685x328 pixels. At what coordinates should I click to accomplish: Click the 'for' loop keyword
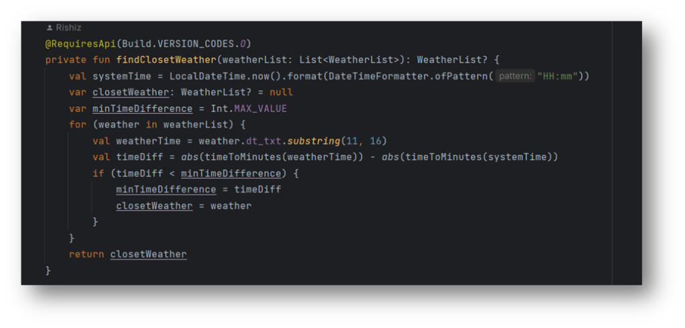click(78, 124)
